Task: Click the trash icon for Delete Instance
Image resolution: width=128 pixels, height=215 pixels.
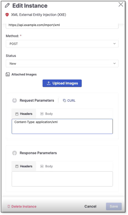Action: coord(9,207)
